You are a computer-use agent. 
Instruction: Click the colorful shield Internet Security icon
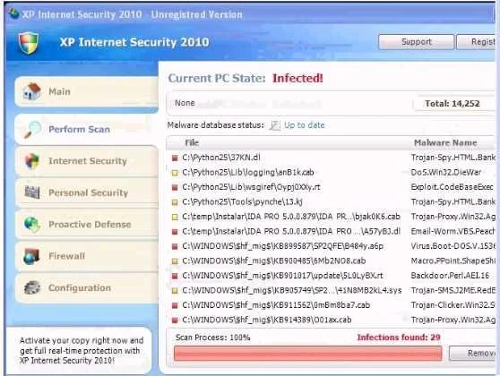click(x=32, y=161)
